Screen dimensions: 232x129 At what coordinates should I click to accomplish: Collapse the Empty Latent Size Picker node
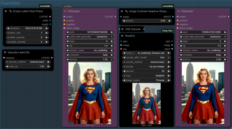[x=6, y=11]
